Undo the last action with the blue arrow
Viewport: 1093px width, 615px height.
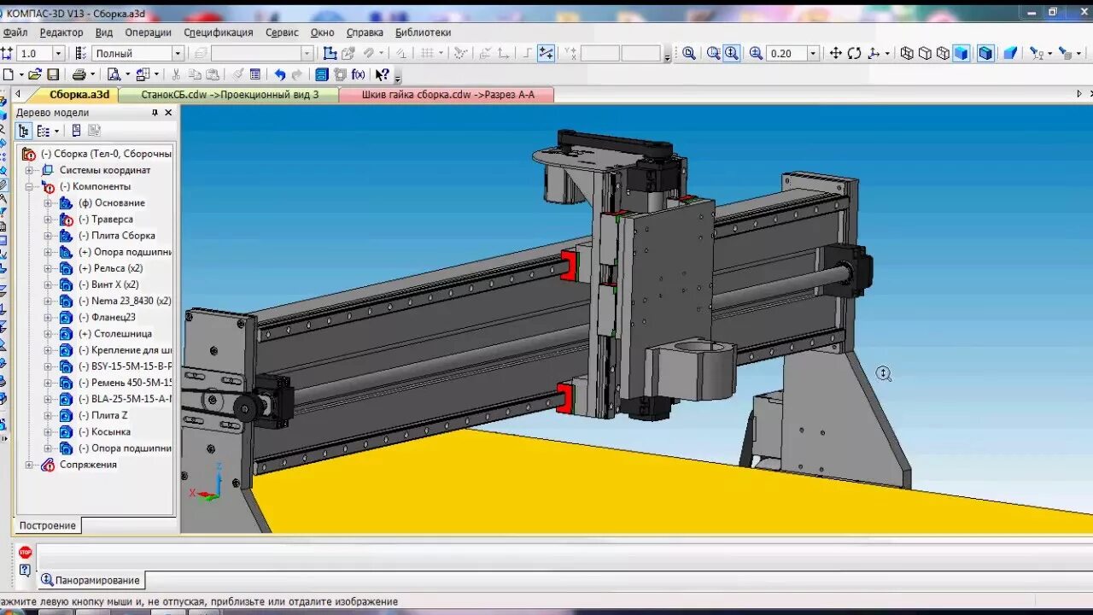click(279, 74)
